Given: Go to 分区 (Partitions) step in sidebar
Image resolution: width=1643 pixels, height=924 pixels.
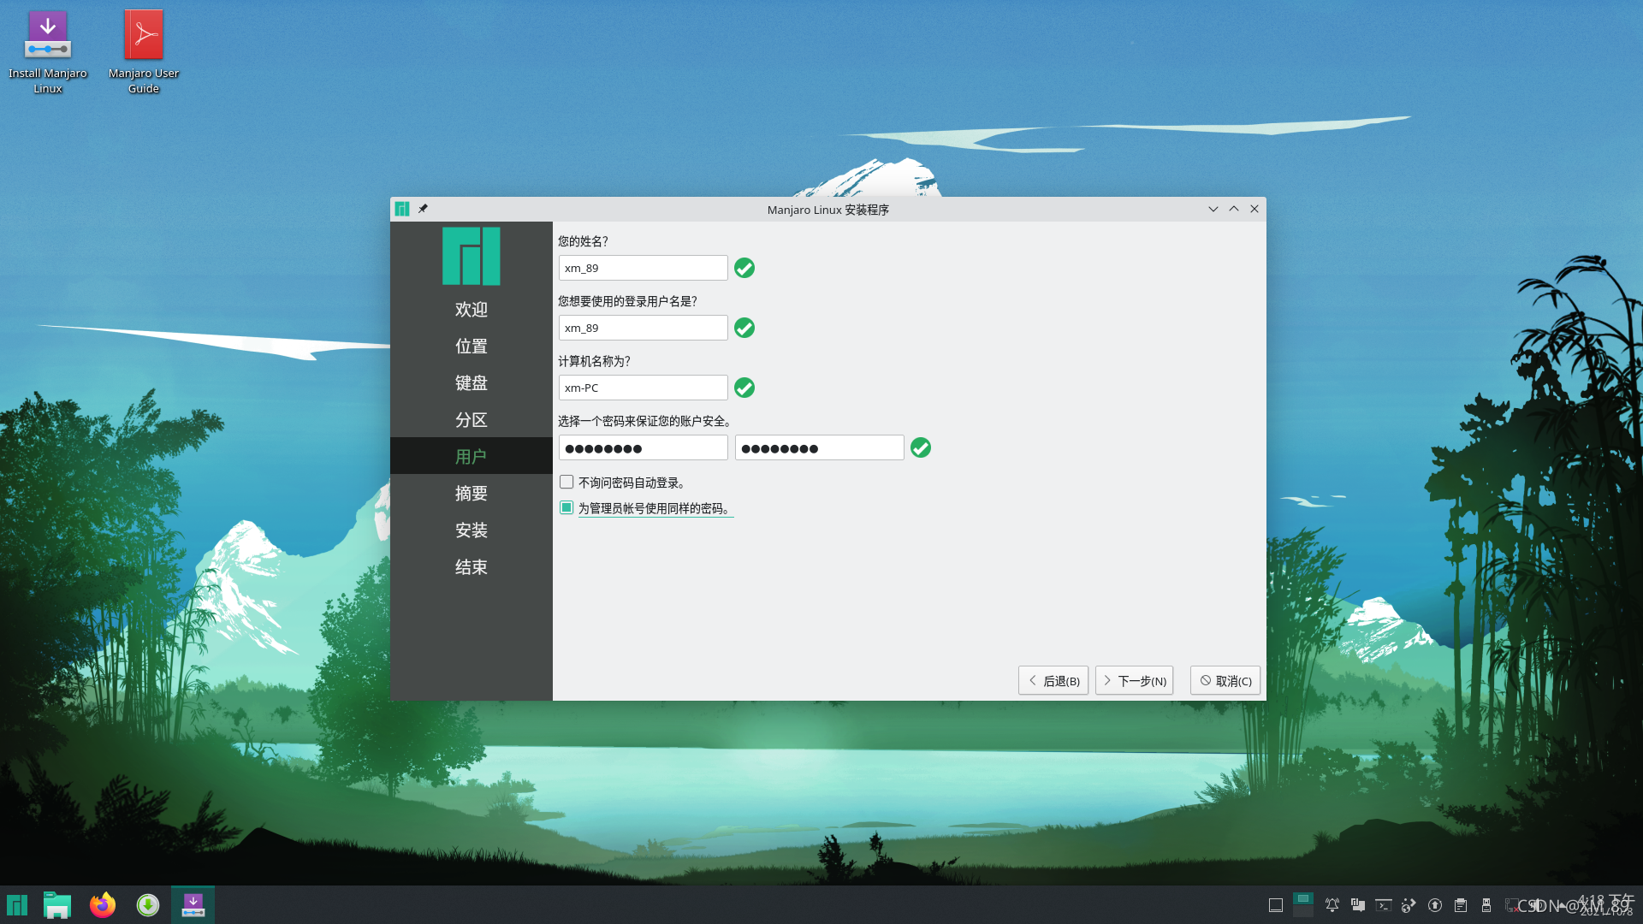Looking at the screenshot, I should click(x=472, y=419).
